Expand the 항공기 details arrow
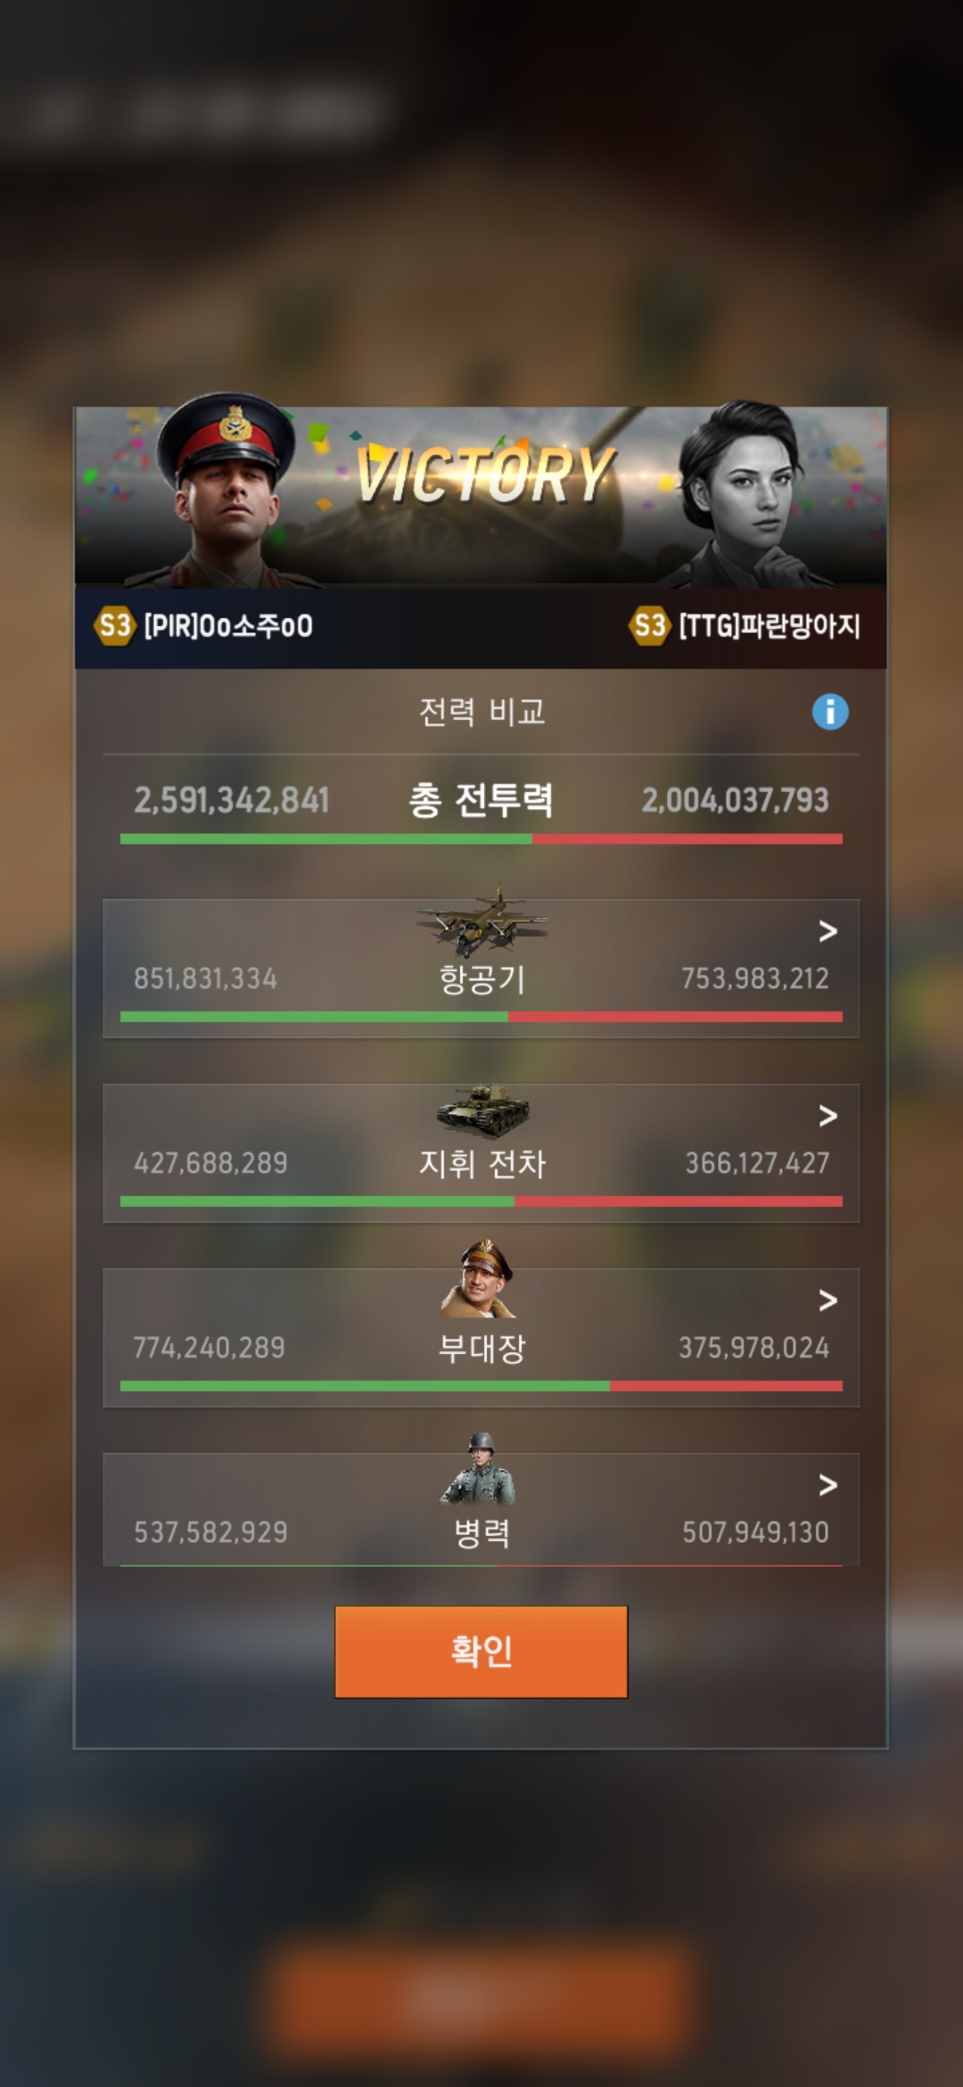The height and width of the screenshot is (2087, 963). 828,931
